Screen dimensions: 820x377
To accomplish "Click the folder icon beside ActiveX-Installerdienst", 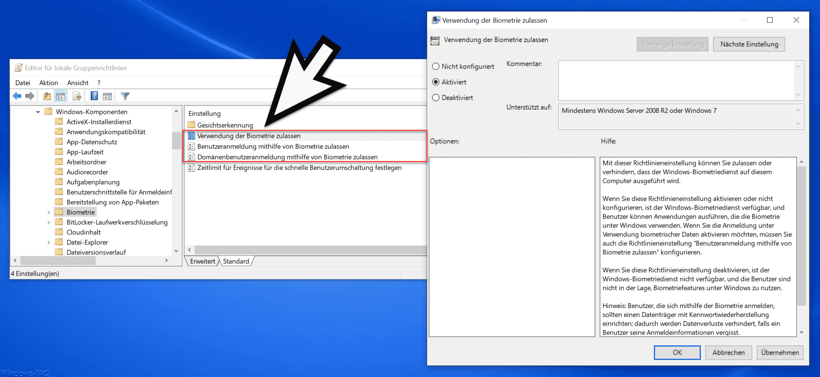I will point(59,122).
